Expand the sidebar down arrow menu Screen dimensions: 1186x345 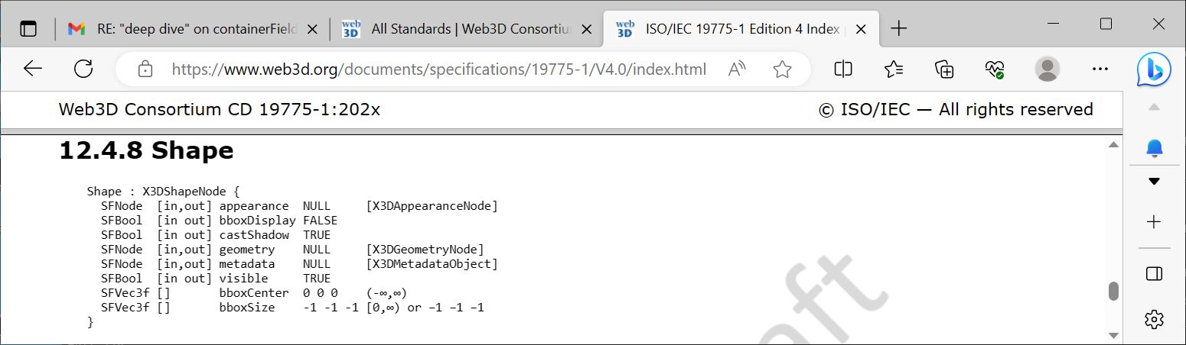coord(1155,182)
